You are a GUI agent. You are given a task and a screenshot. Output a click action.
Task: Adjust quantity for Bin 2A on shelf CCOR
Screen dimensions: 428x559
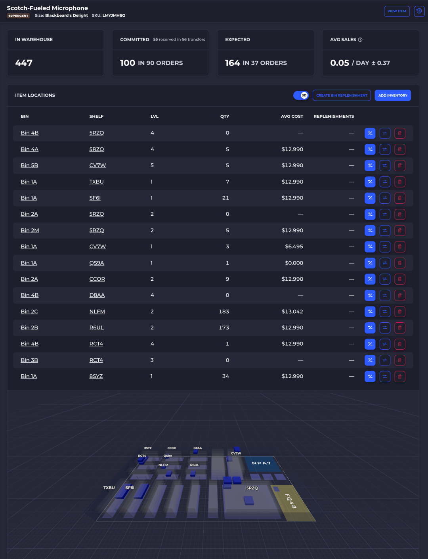[x=370, y=279]
